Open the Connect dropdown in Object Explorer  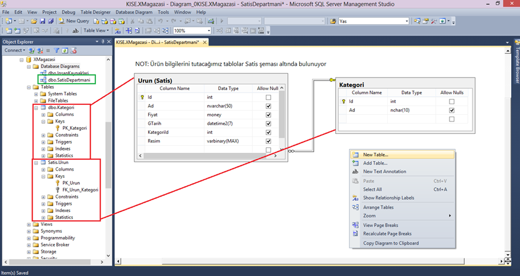(x=15, y=50)
